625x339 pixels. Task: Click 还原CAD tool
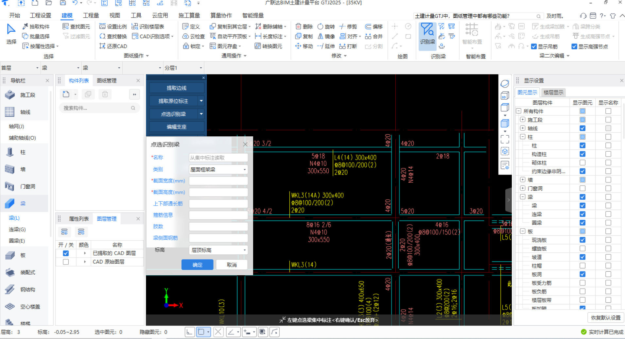pyautogui.click(x=113, y=46)
